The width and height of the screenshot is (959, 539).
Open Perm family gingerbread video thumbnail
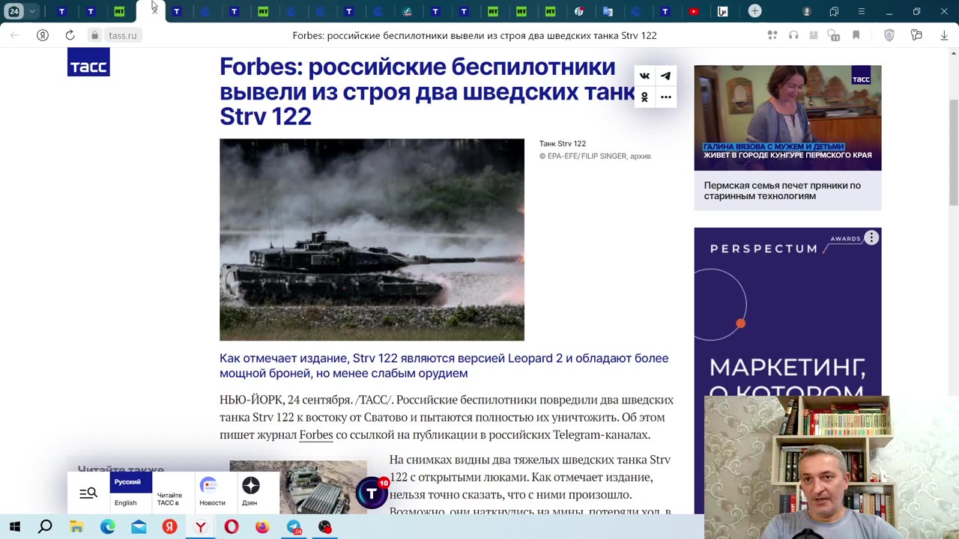pyautogui.click(x=787, y=118)
